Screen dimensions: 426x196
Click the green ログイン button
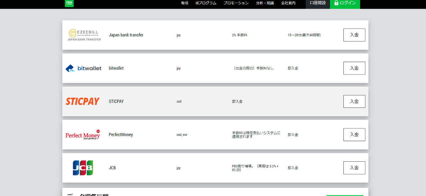click(x=345, y=4)
